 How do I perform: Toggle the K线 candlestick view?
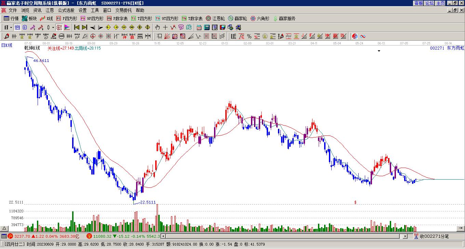tap(46, 18)
